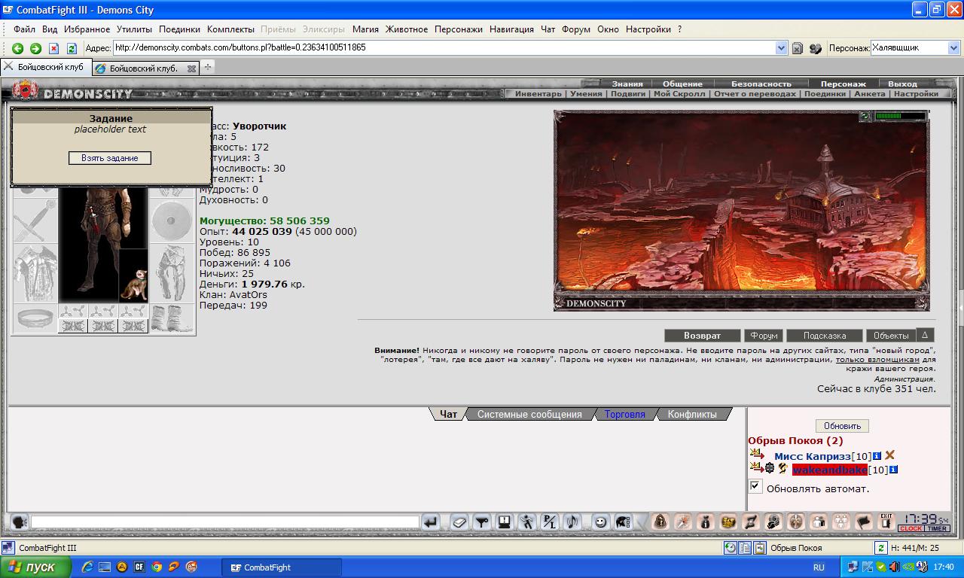This screenshot has height=578, width=964.
Task: Open the Утилиты menu
Action: coord(134,29)
